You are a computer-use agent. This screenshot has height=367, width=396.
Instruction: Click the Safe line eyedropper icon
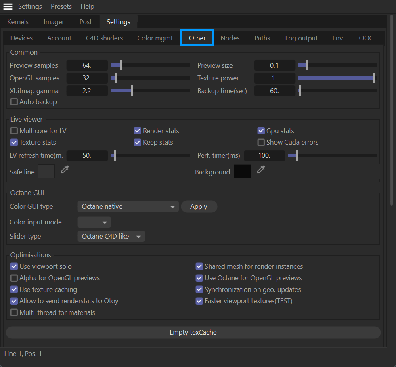pos(65,170)
